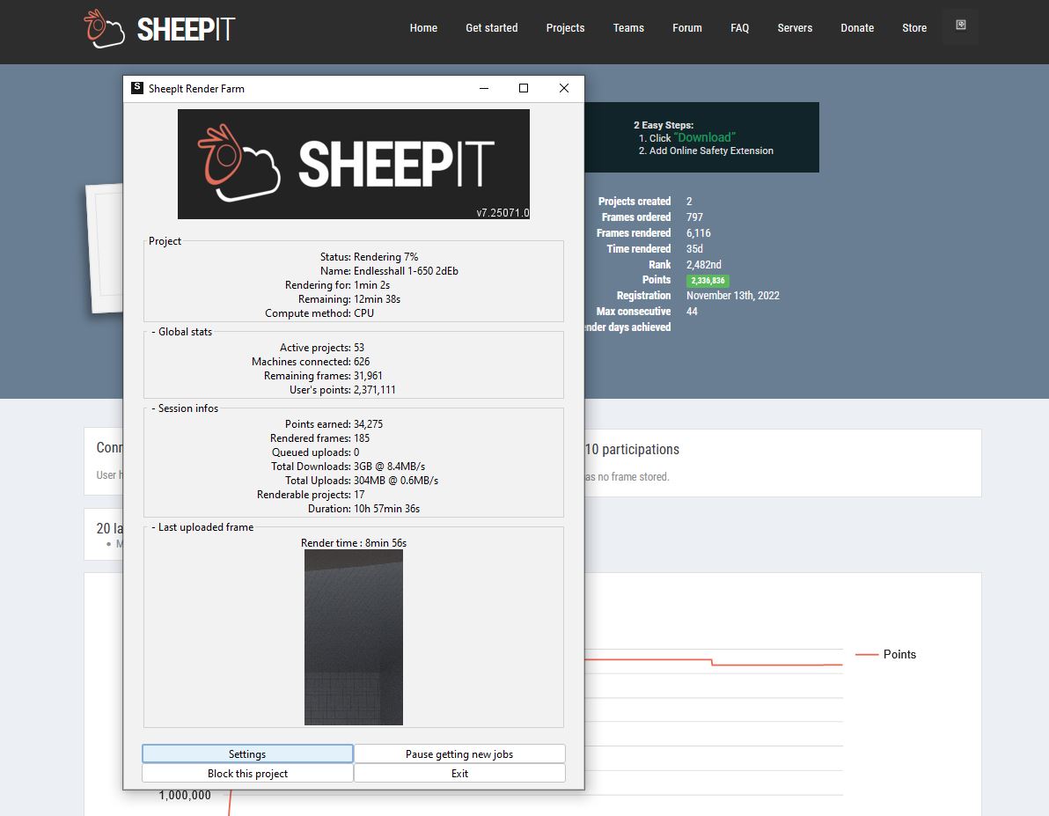
Task: Click the "1,000,000" chart axis label
Action: point(185,795)
